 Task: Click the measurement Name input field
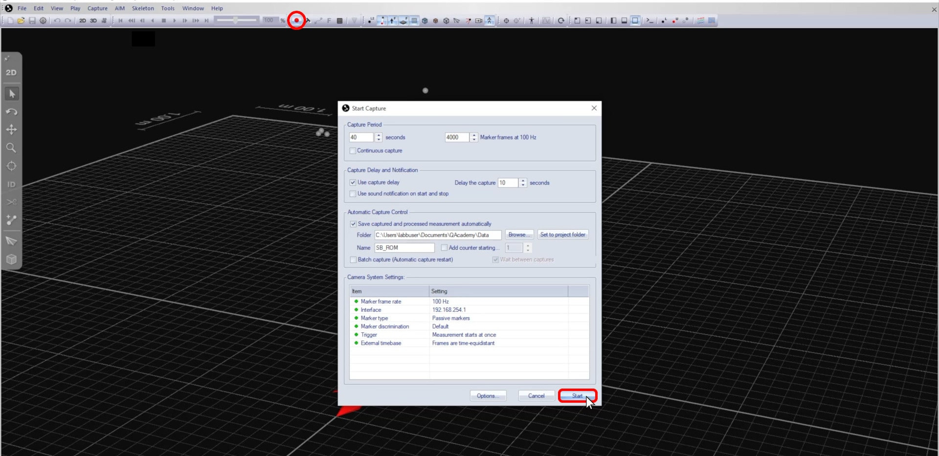404,248
